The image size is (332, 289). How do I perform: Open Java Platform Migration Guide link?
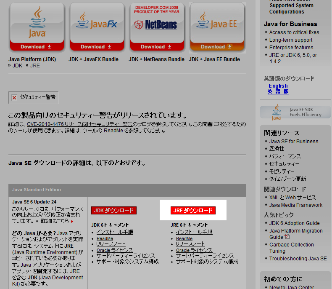pos(296,234)
